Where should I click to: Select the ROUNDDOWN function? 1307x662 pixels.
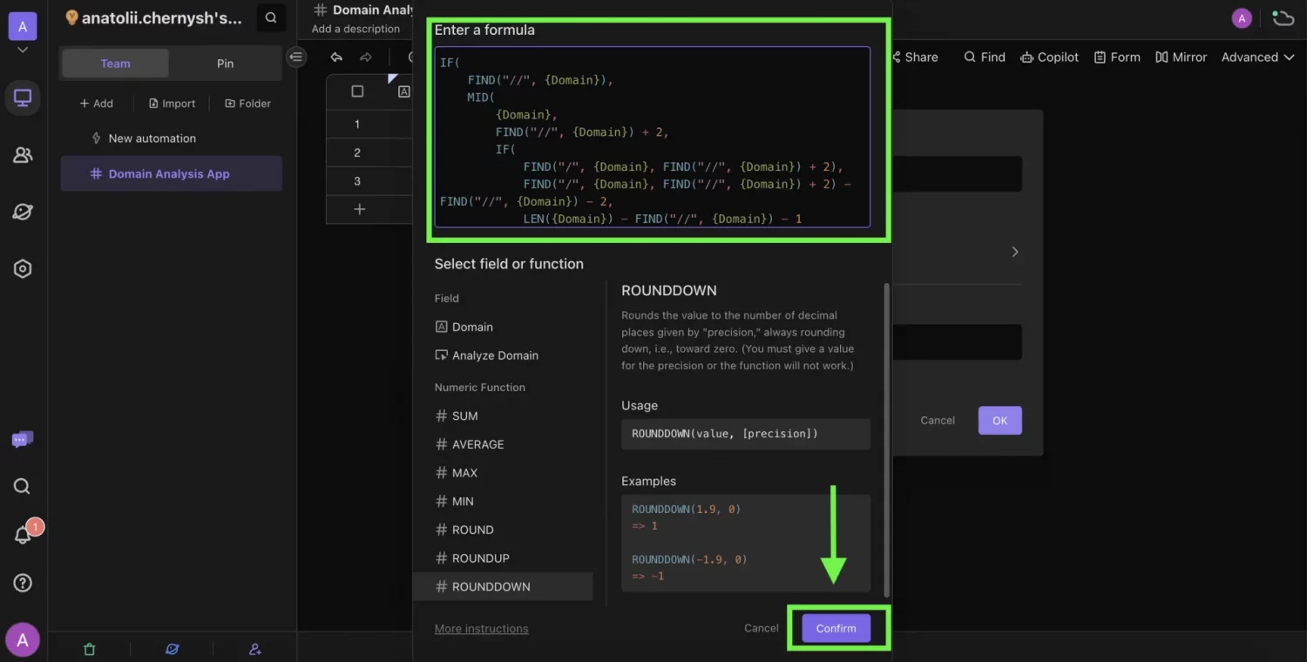point(503,587)
